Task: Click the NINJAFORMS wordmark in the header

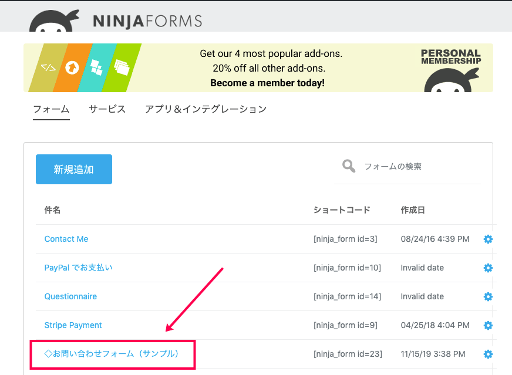Action: [x=147, y=21]
